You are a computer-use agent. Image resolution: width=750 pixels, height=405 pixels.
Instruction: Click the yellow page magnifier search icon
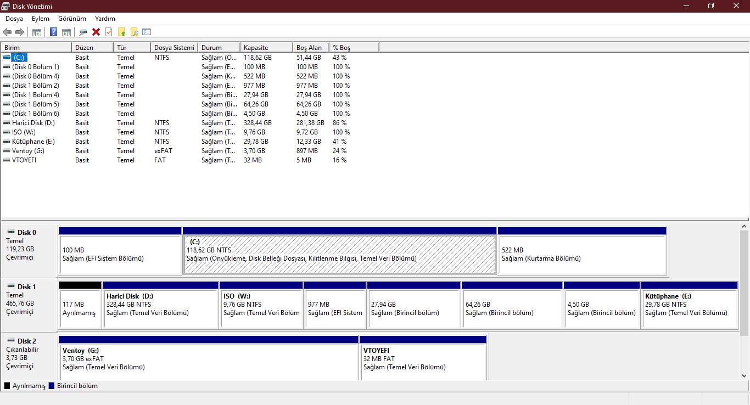tap(134, 32)
